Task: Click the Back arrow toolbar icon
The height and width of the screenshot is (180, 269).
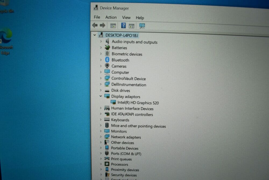Action: 95,25
